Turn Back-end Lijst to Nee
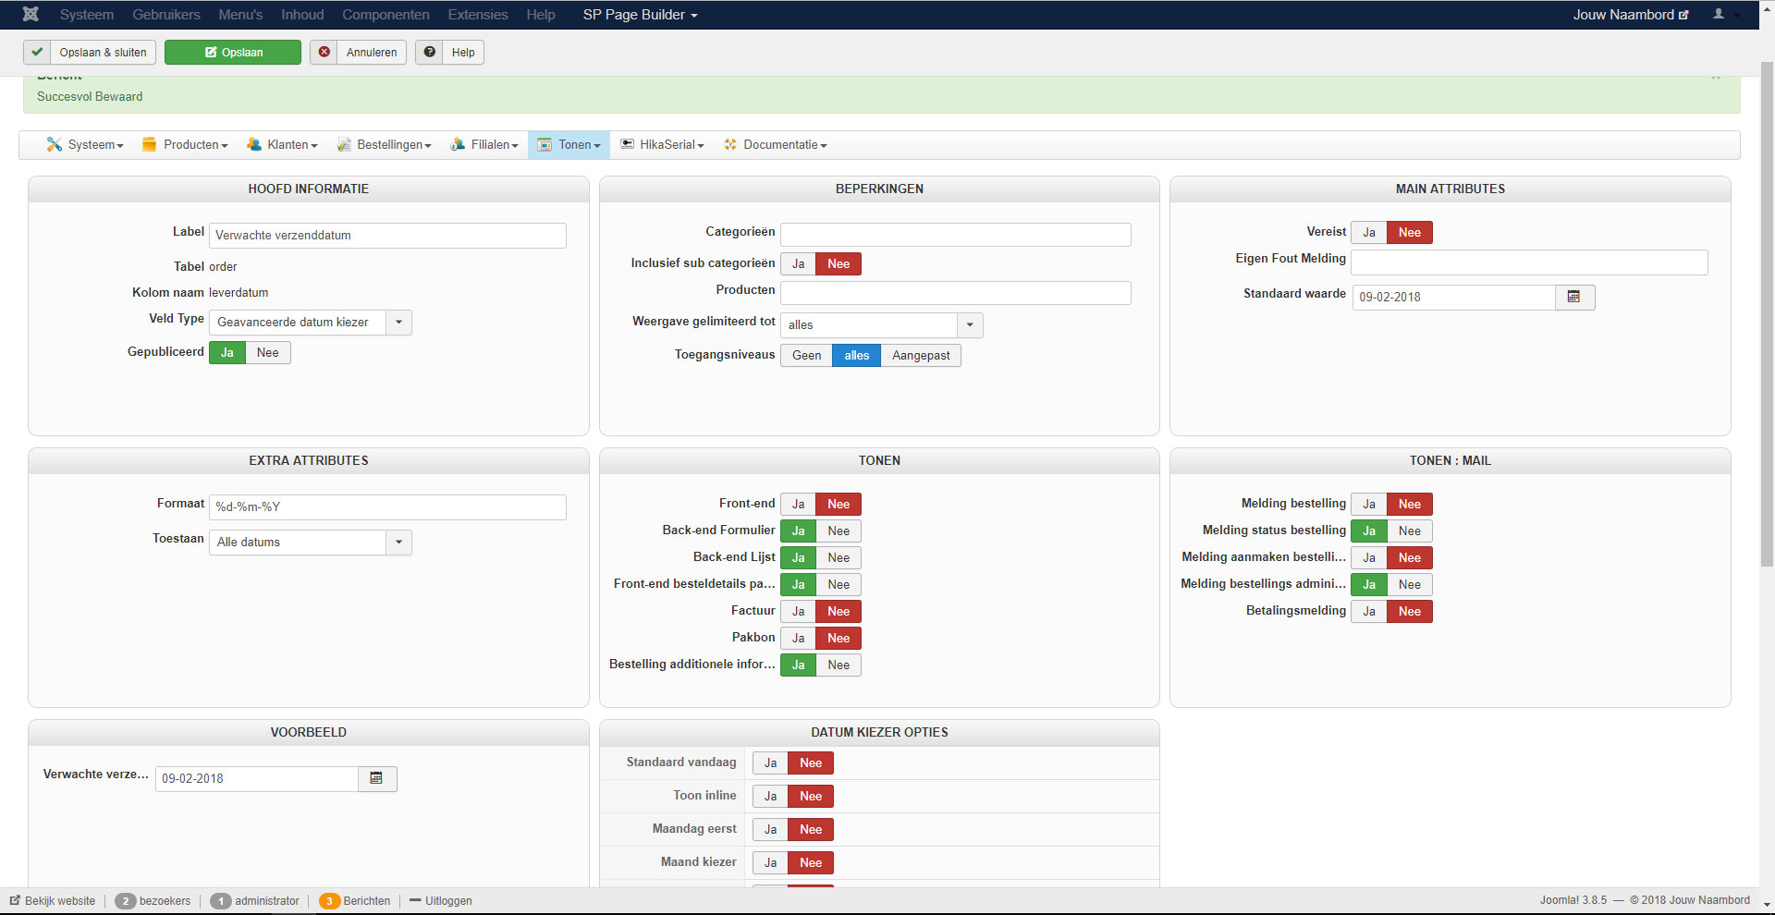 (839, 557)
